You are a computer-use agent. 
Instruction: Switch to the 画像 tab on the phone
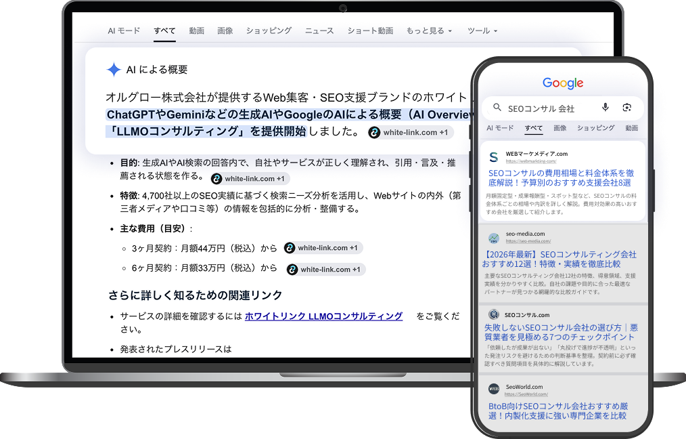click(559, 128)
